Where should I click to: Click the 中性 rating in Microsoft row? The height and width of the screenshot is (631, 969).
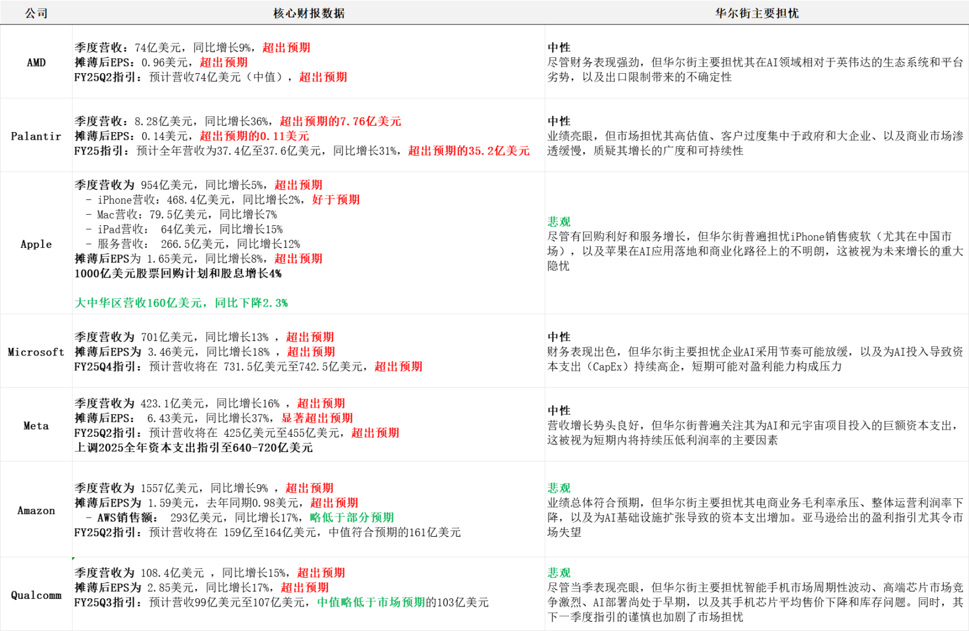(559, 337)
